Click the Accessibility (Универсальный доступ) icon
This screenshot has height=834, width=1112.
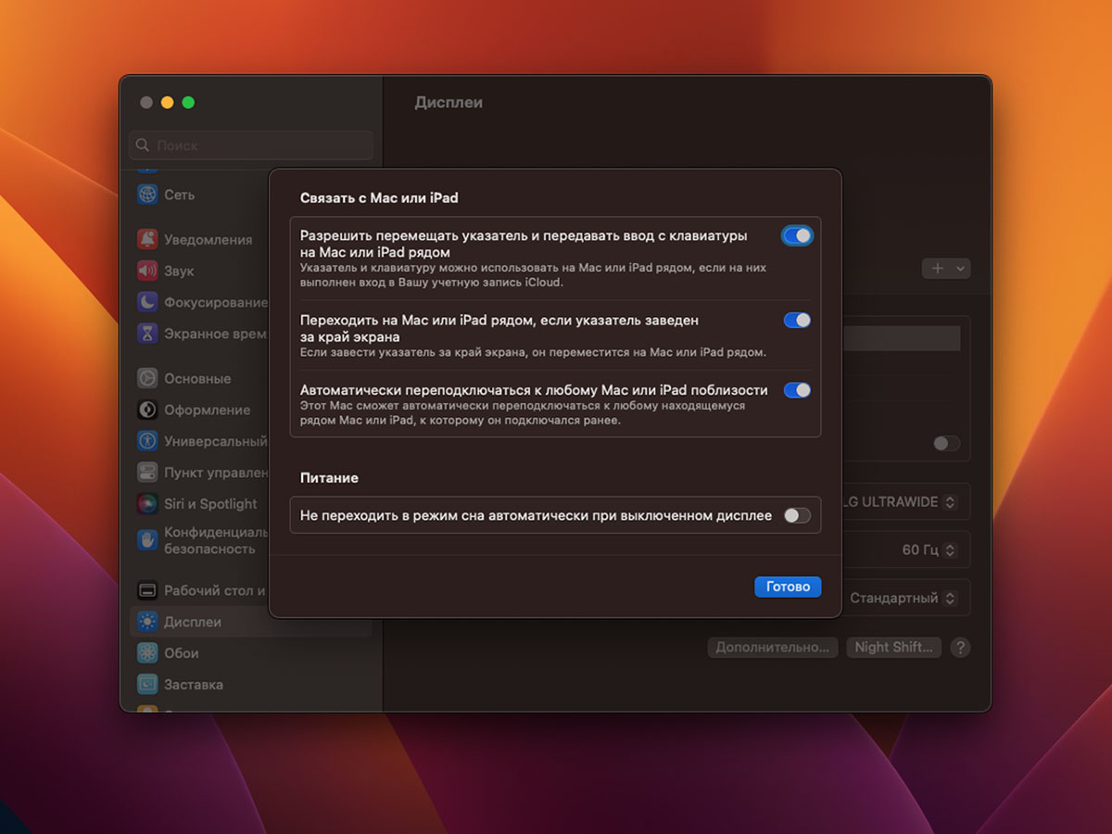147,441
